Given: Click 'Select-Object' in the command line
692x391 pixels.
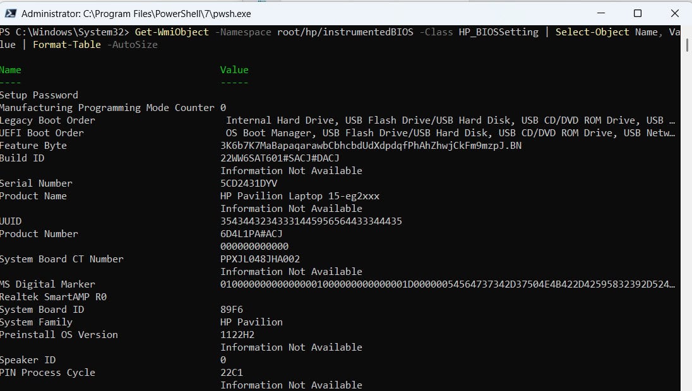Looking at the screenshot, I should point(592,32).
